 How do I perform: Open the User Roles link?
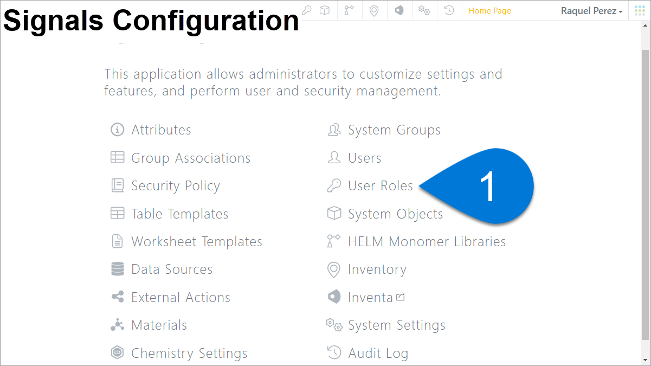pyautogui.click(x=380, y=186)
